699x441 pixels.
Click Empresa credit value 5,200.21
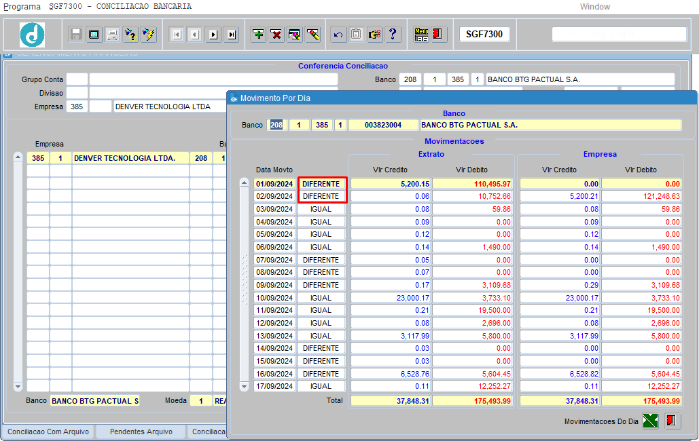pyautogui.click(x=560, y=197)
